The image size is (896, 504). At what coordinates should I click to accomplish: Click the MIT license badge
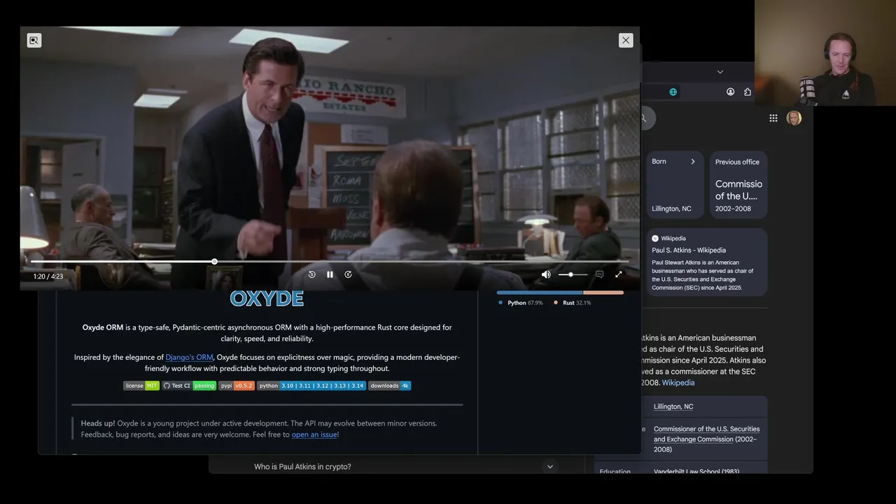[141, 386]
